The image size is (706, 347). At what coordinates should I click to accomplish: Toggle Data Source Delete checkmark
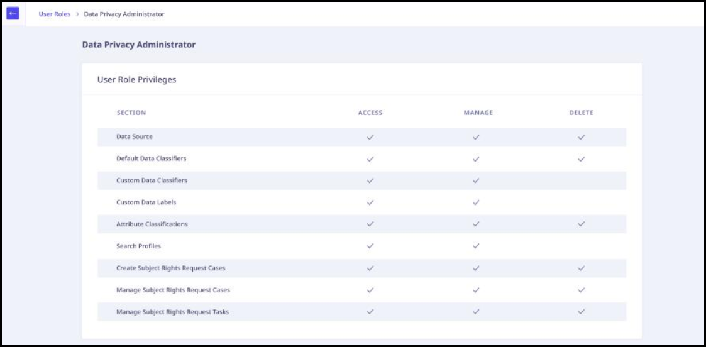tap(582, 137)
